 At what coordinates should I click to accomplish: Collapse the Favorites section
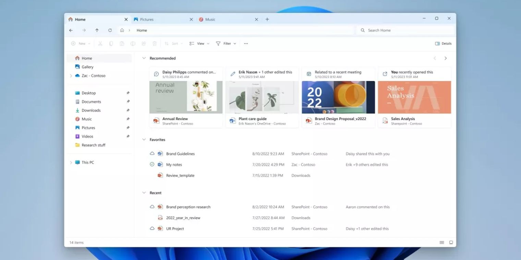point(144,140)
